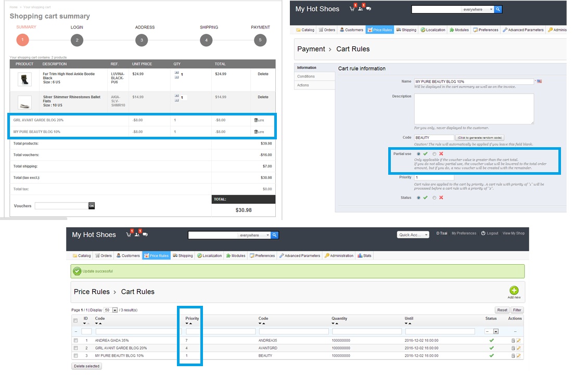
Task: Select the Partial use no radio button
Action: (435, 154)
